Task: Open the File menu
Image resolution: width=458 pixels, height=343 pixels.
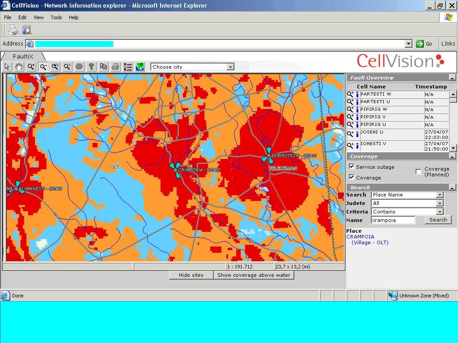Action: pyautogui.click(x=8, y=17)
